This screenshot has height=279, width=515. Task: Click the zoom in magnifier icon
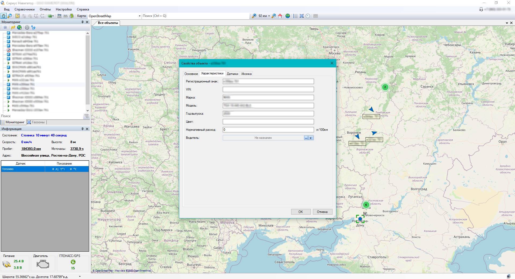(x=254, y=16)
